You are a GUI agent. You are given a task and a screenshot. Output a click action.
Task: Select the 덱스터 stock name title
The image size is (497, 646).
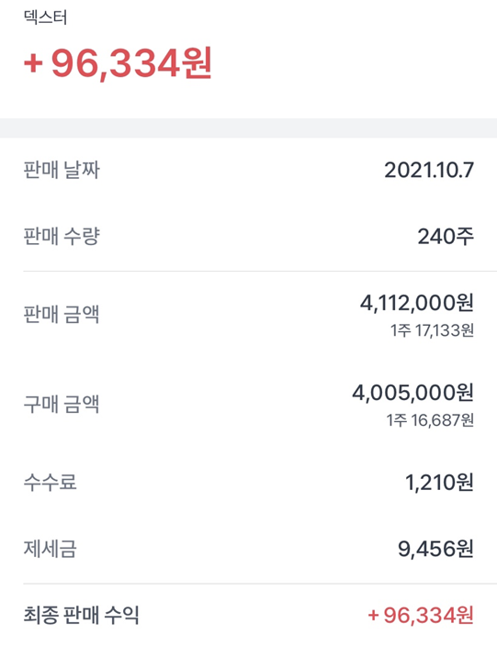pos(45,17)
